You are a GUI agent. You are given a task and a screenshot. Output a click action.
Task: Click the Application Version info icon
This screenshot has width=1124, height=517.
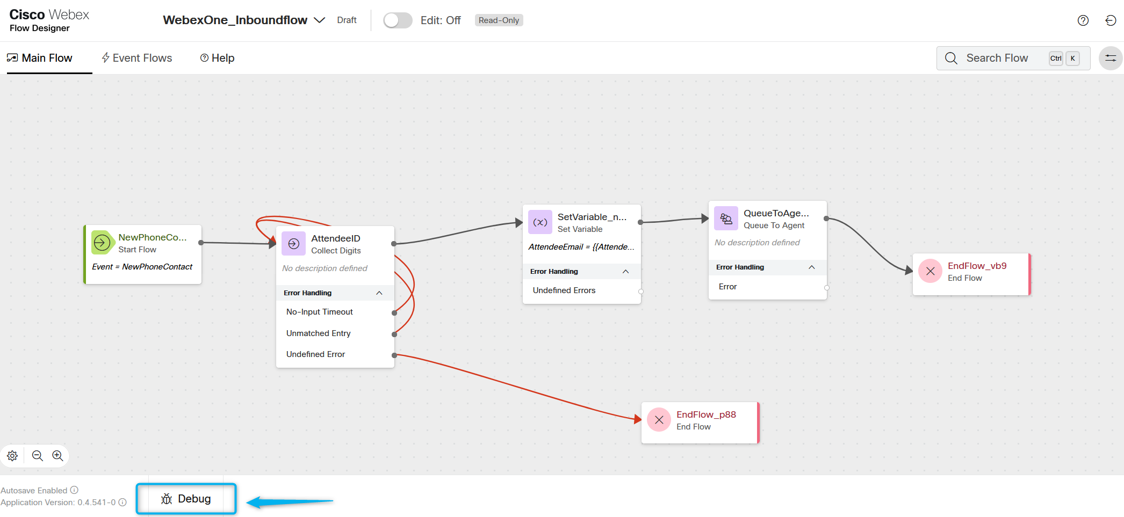123,503
